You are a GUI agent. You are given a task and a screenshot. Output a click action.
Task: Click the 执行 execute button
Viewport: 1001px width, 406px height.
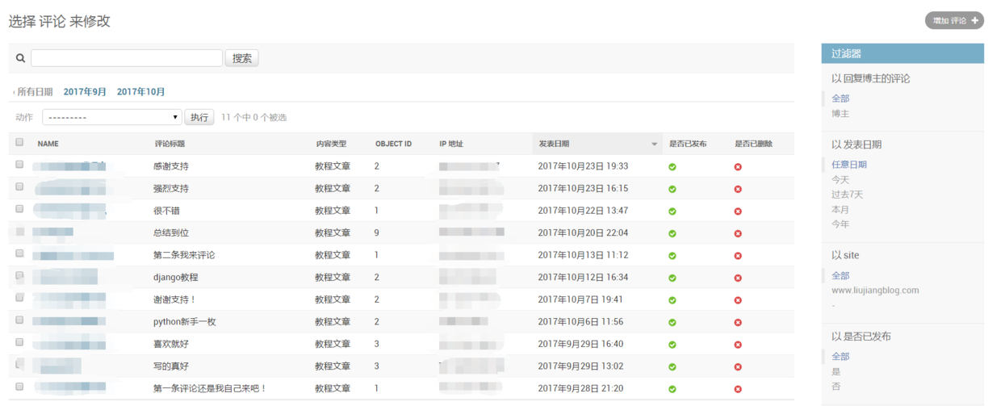click(x=199, y=118)
